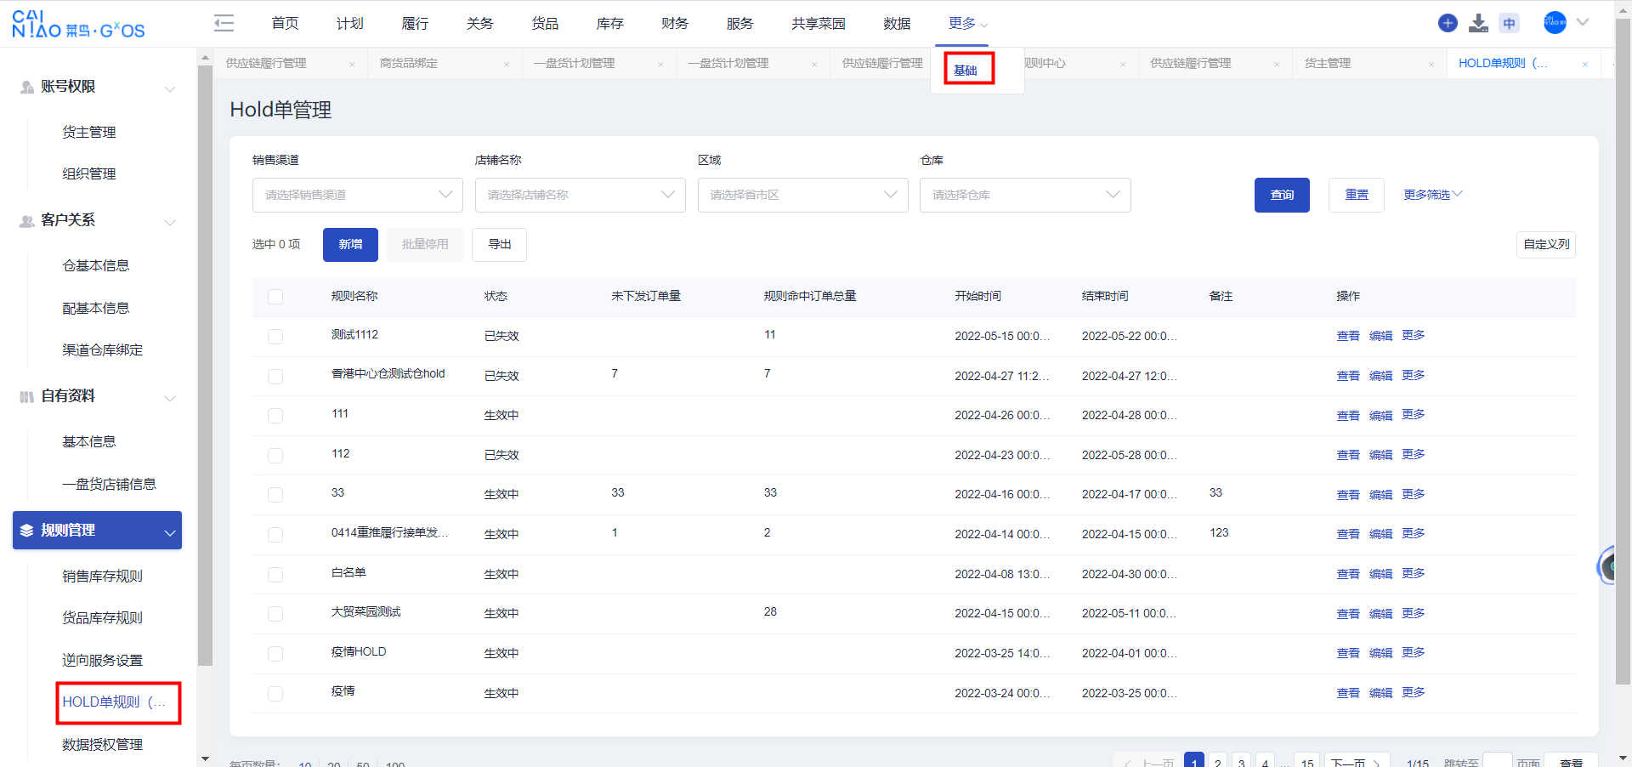Check the box for row 测试1112
This screenshot has height=767, width=1632.
click(275, 336)
